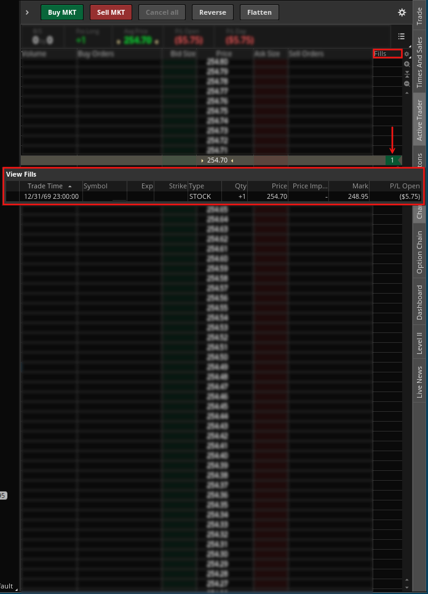Zoom in the price ladder

tap(406, 64)
